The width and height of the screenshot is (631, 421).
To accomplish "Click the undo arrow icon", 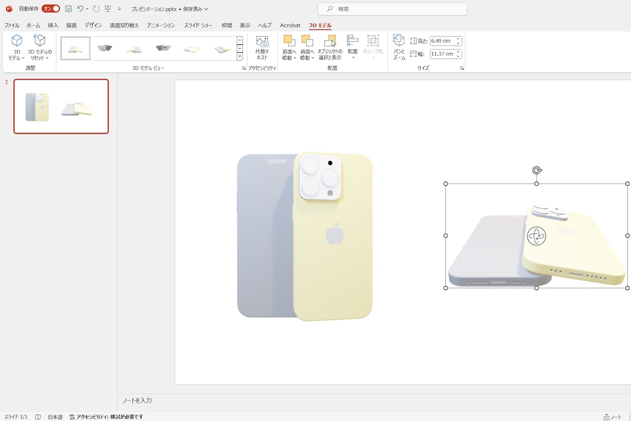I will 80,9.
